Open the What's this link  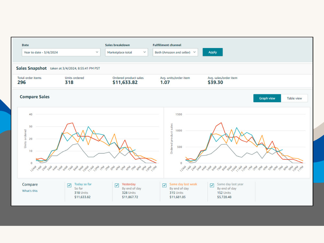pos(30,191)
